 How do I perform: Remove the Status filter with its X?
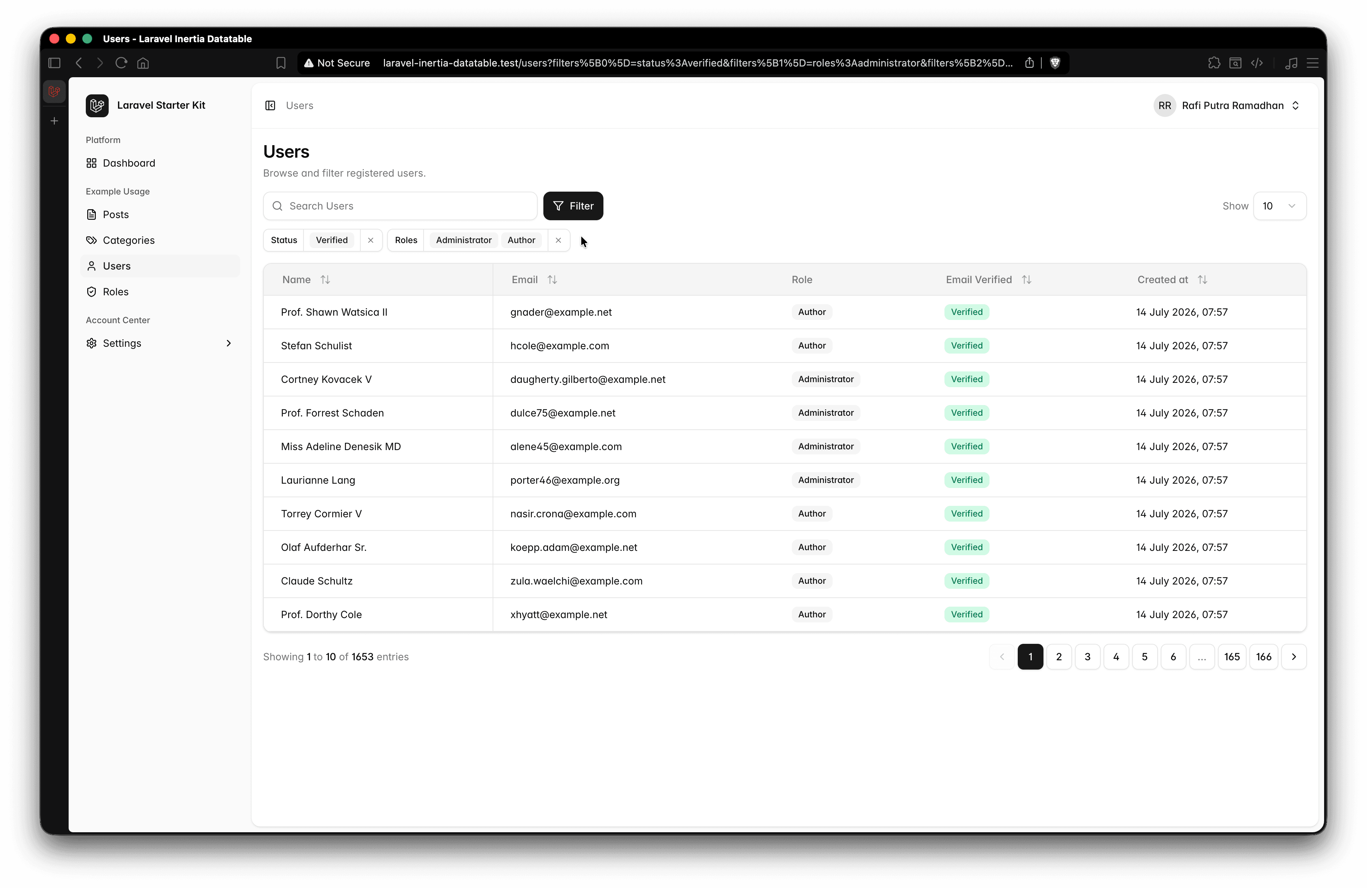[x=370, y=240]
